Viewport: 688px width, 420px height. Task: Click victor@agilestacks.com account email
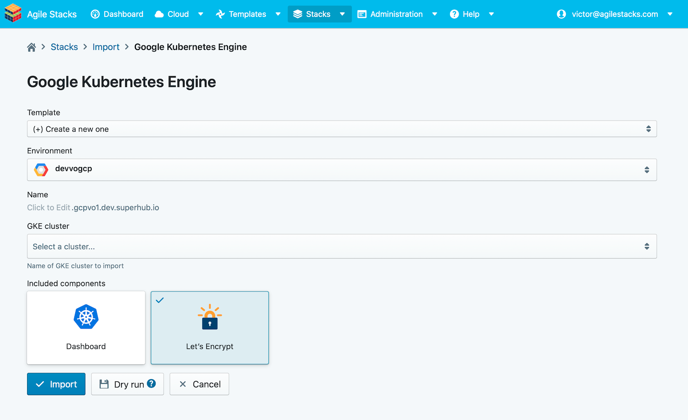coord(615,14)
